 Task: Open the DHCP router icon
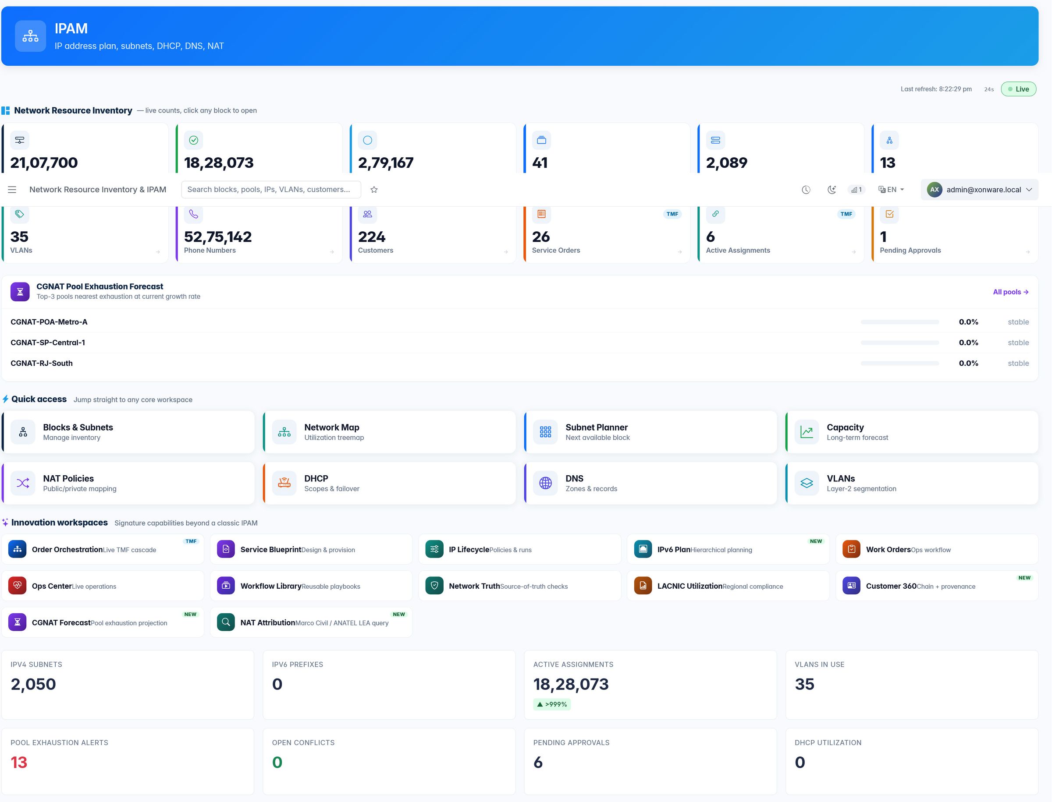(x=284, y=483)
